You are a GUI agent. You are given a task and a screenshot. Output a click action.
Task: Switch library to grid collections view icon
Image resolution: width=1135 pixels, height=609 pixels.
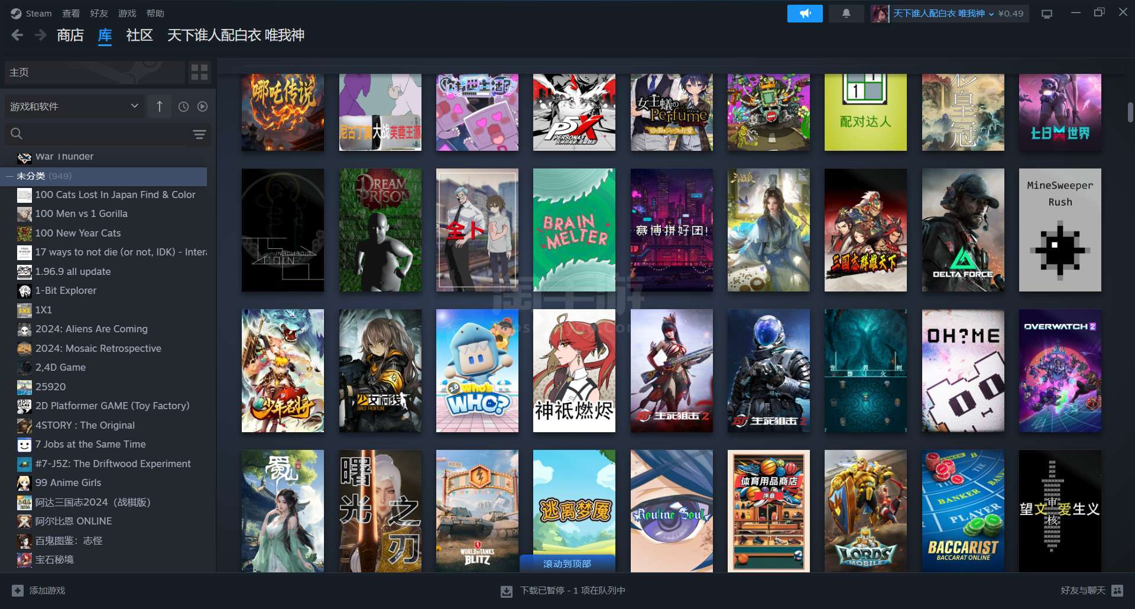pos(200,72)
